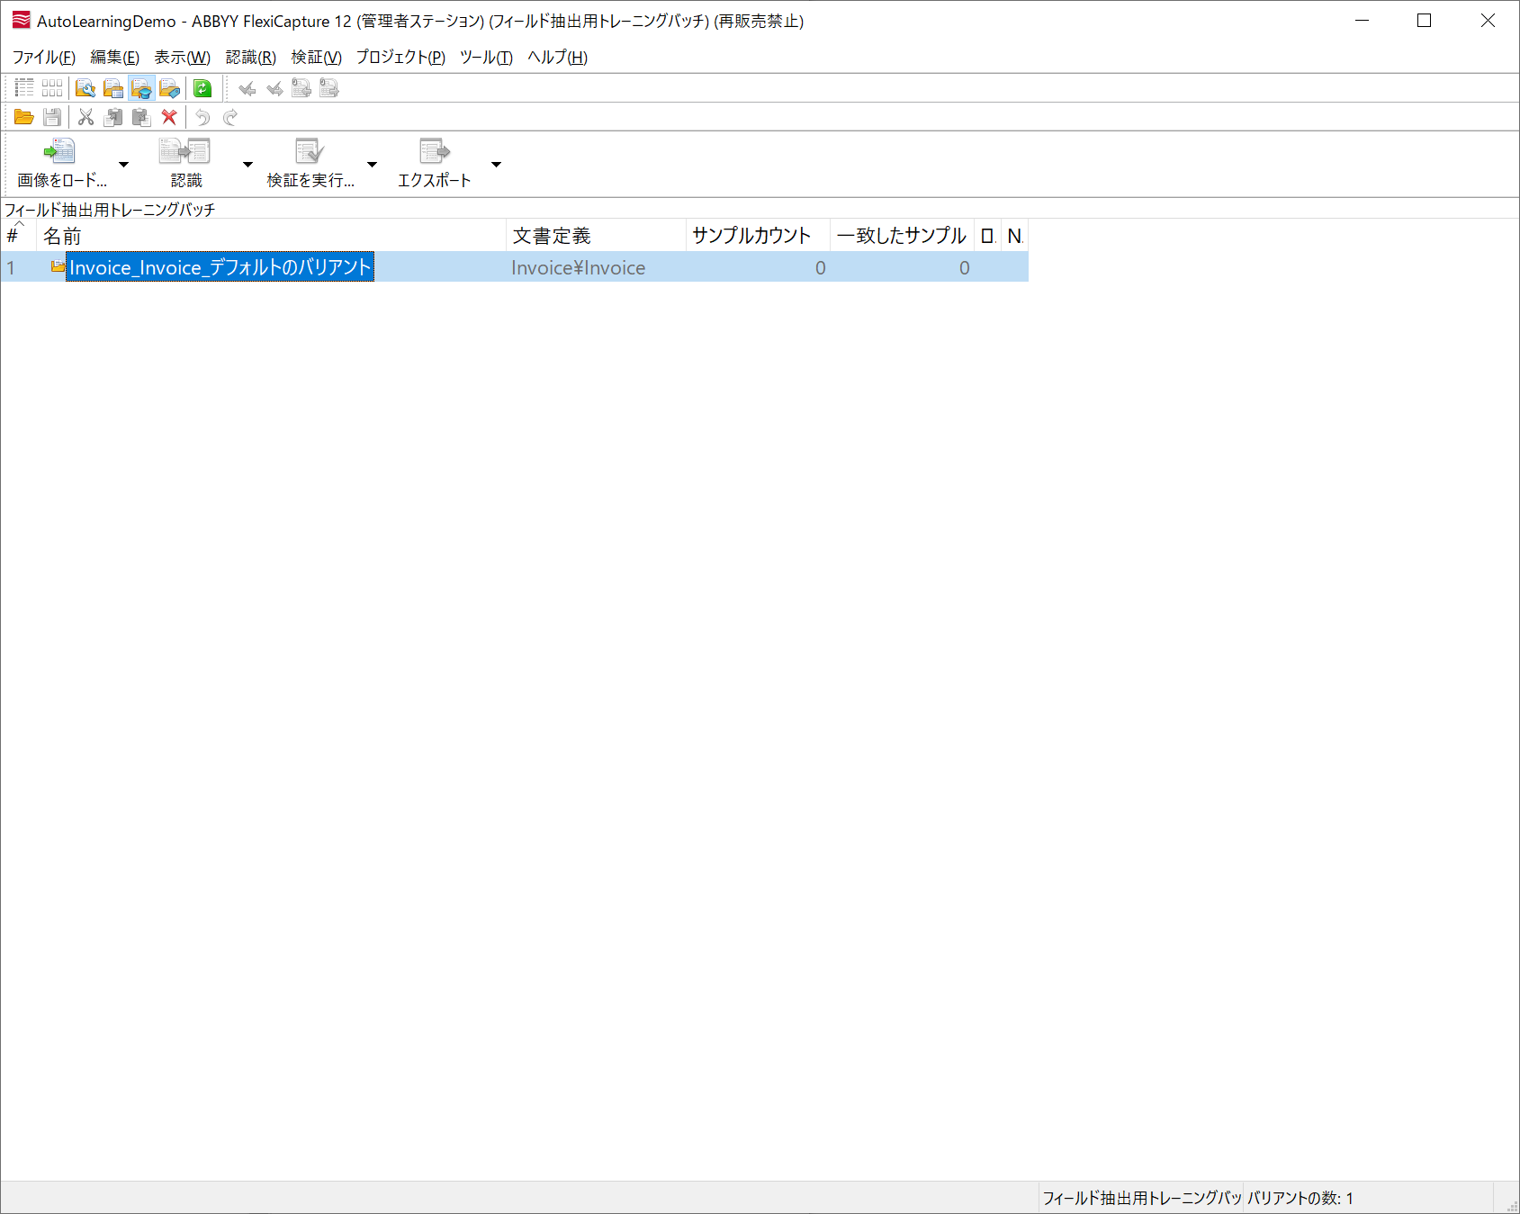This screenshot has width=1520, height=1214.
Task: Open the プロジェクト(P) menu
Action: [400, 58]
